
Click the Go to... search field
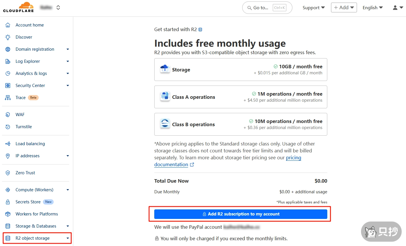[x=267, y=8]
